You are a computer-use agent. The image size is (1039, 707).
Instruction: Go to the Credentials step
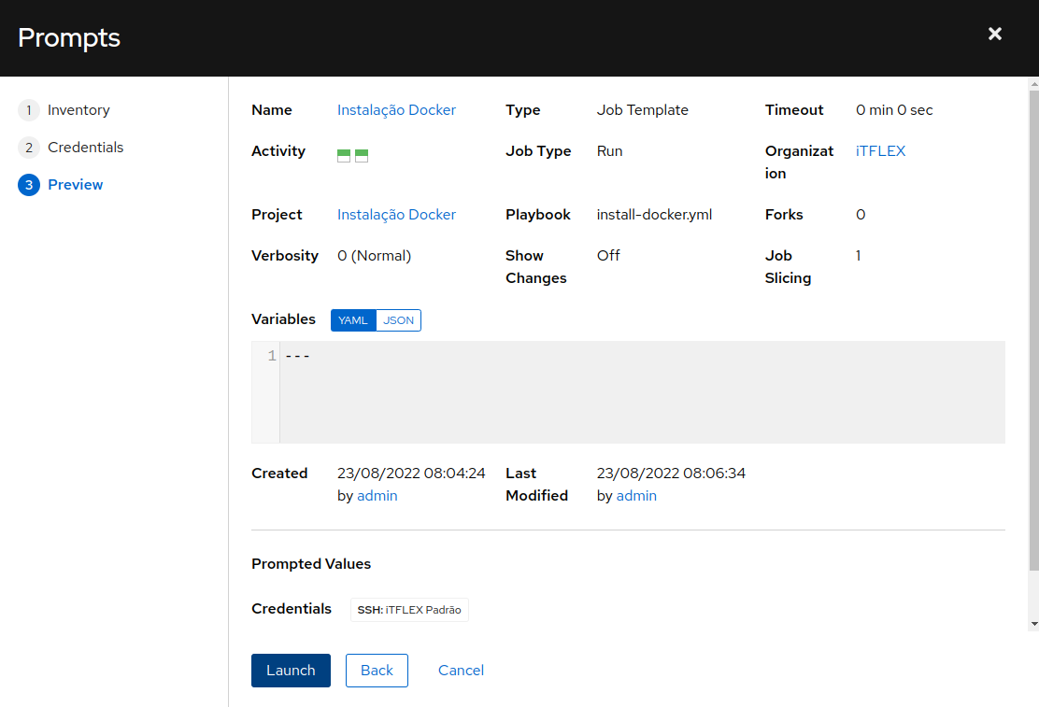71,148
